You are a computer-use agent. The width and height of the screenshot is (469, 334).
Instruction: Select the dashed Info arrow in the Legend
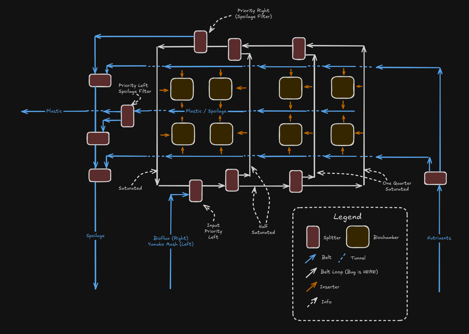312,302
